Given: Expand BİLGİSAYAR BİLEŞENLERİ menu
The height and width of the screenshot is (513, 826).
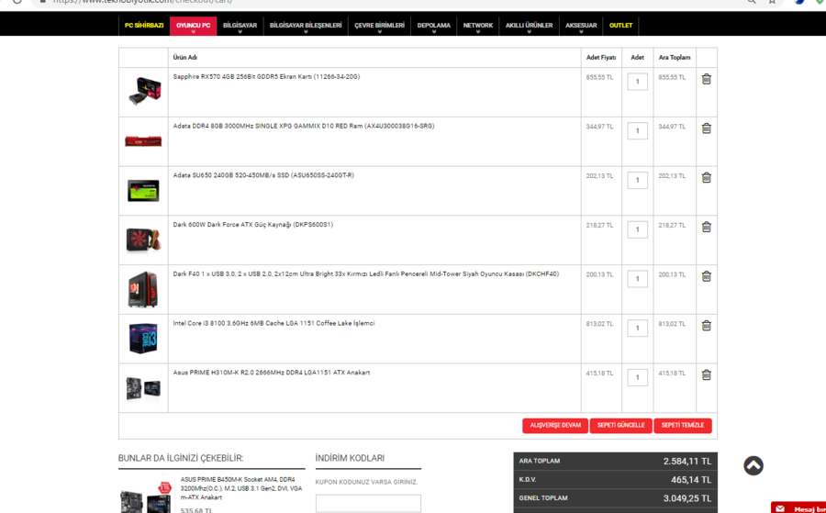Looking at the screenshot, I should point(306,26).
